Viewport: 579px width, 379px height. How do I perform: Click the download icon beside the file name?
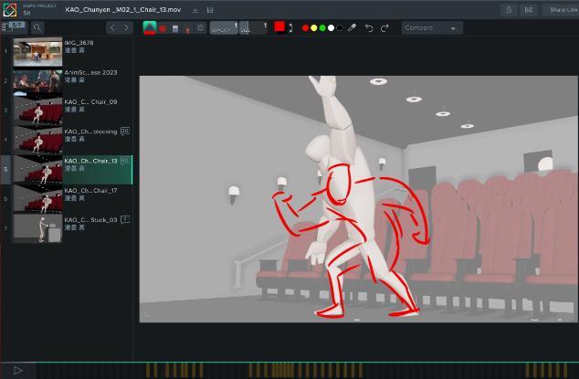pos(195,10)
